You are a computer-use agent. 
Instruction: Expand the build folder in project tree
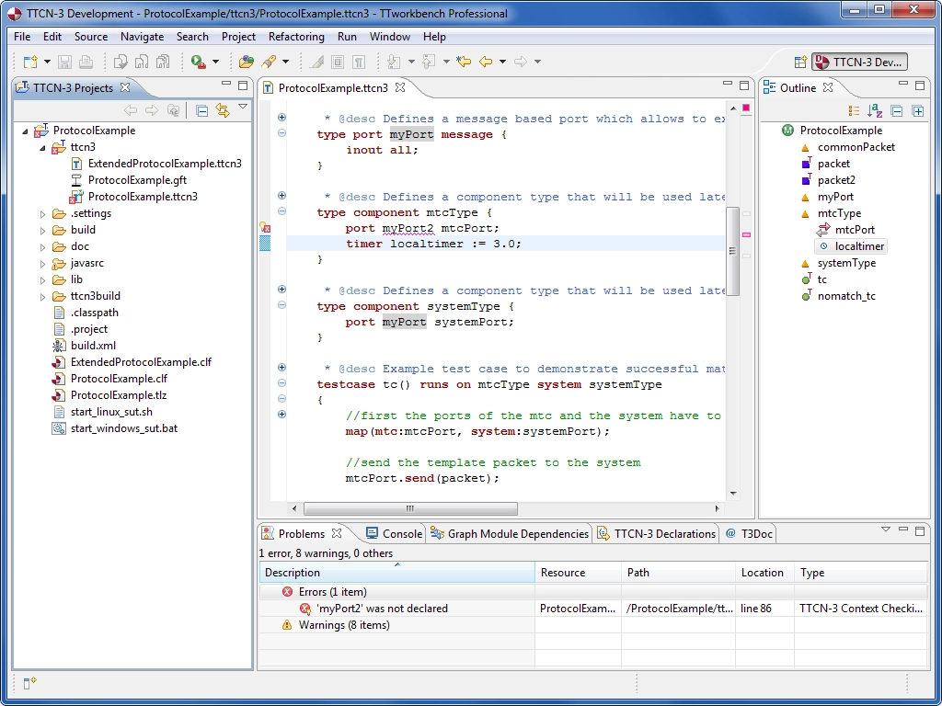click(x=43, y=230)
